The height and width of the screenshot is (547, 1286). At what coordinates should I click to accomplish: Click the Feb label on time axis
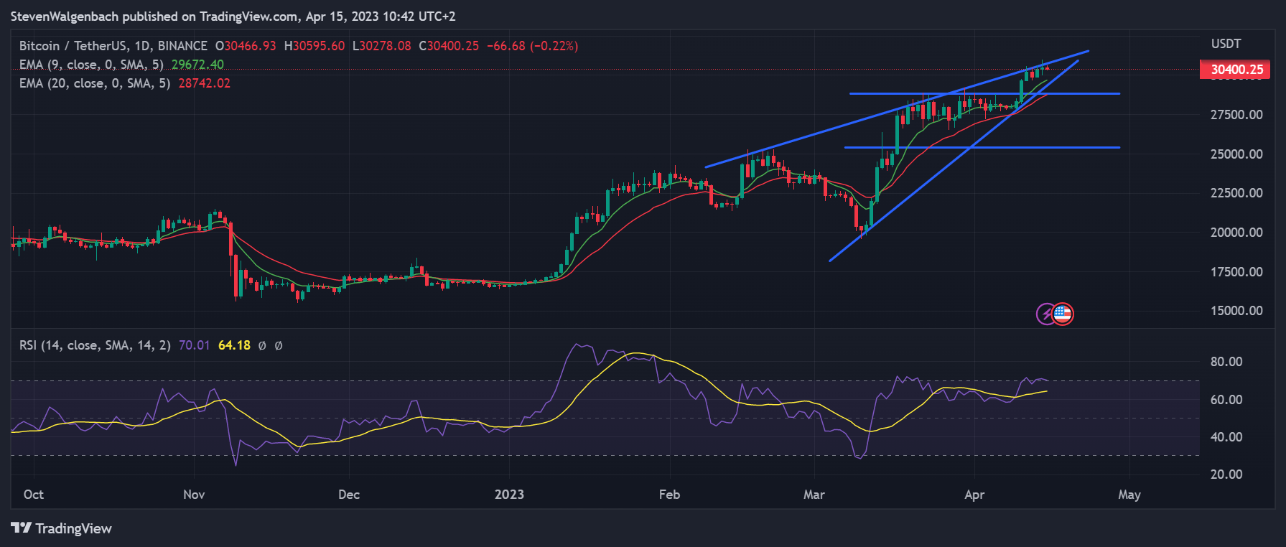(669, 495)
